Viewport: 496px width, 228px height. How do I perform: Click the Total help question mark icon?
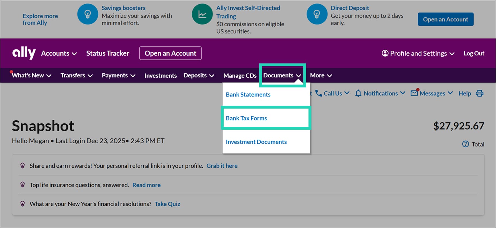pos(465,144)
